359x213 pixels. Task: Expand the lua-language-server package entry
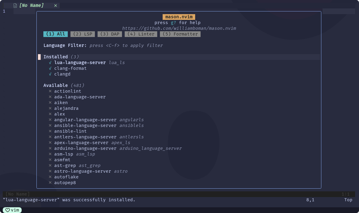click(x=80, y=63)
